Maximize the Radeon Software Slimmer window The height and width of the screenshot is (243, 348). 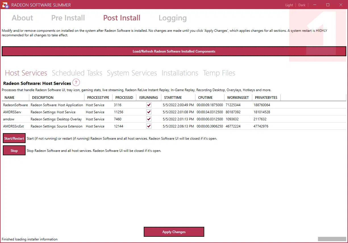(x=328, y=5)
